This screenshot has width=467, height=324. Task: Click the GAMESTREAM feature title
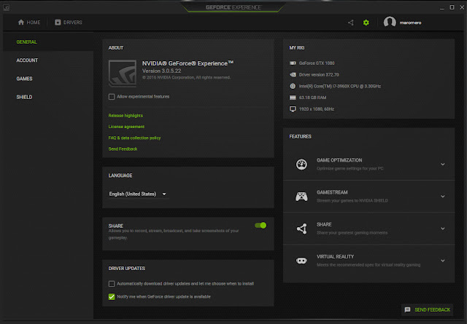click(x=332, y=192)
